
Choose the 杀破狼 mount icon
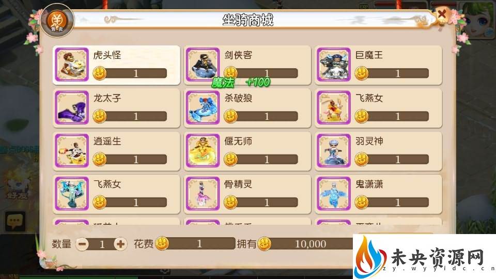pos(203,107)
